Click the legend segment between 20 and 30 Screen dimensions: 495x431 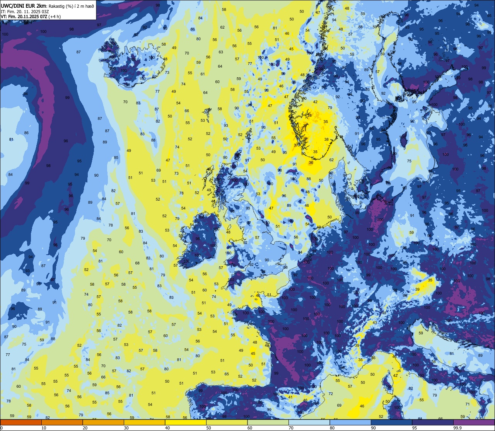(103, 422)
